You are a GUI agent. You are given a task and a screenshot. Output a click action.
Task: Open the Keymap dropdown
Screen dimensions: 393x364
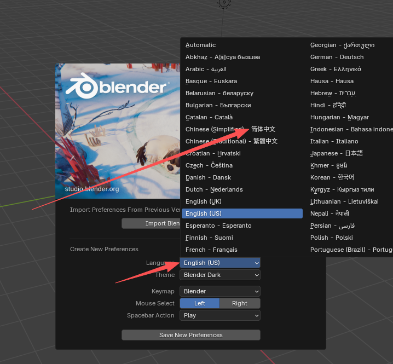pos(220,291)
